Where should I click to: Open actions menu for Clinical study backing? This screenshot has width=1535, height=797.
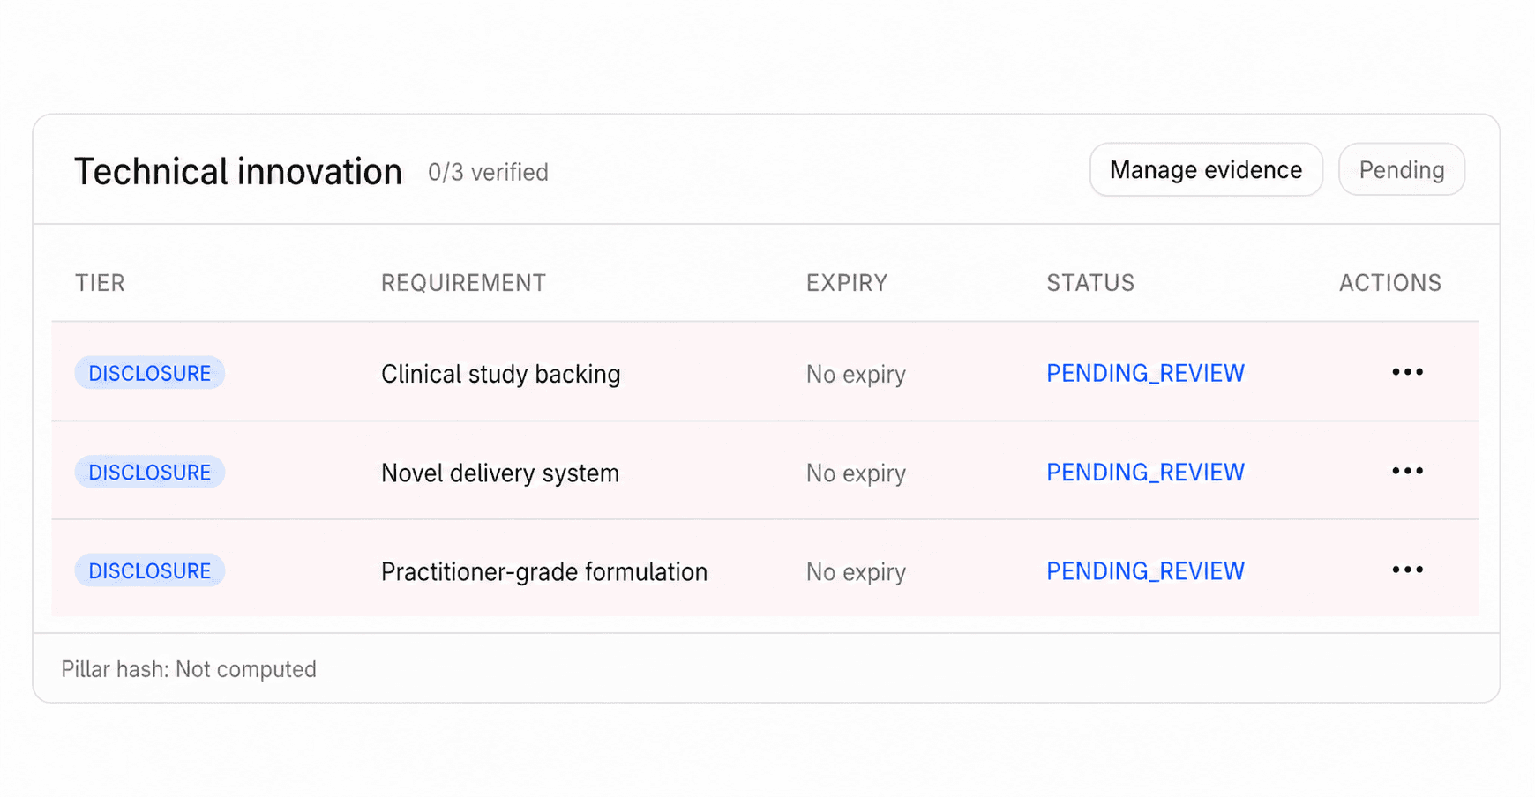(1407, 372)
